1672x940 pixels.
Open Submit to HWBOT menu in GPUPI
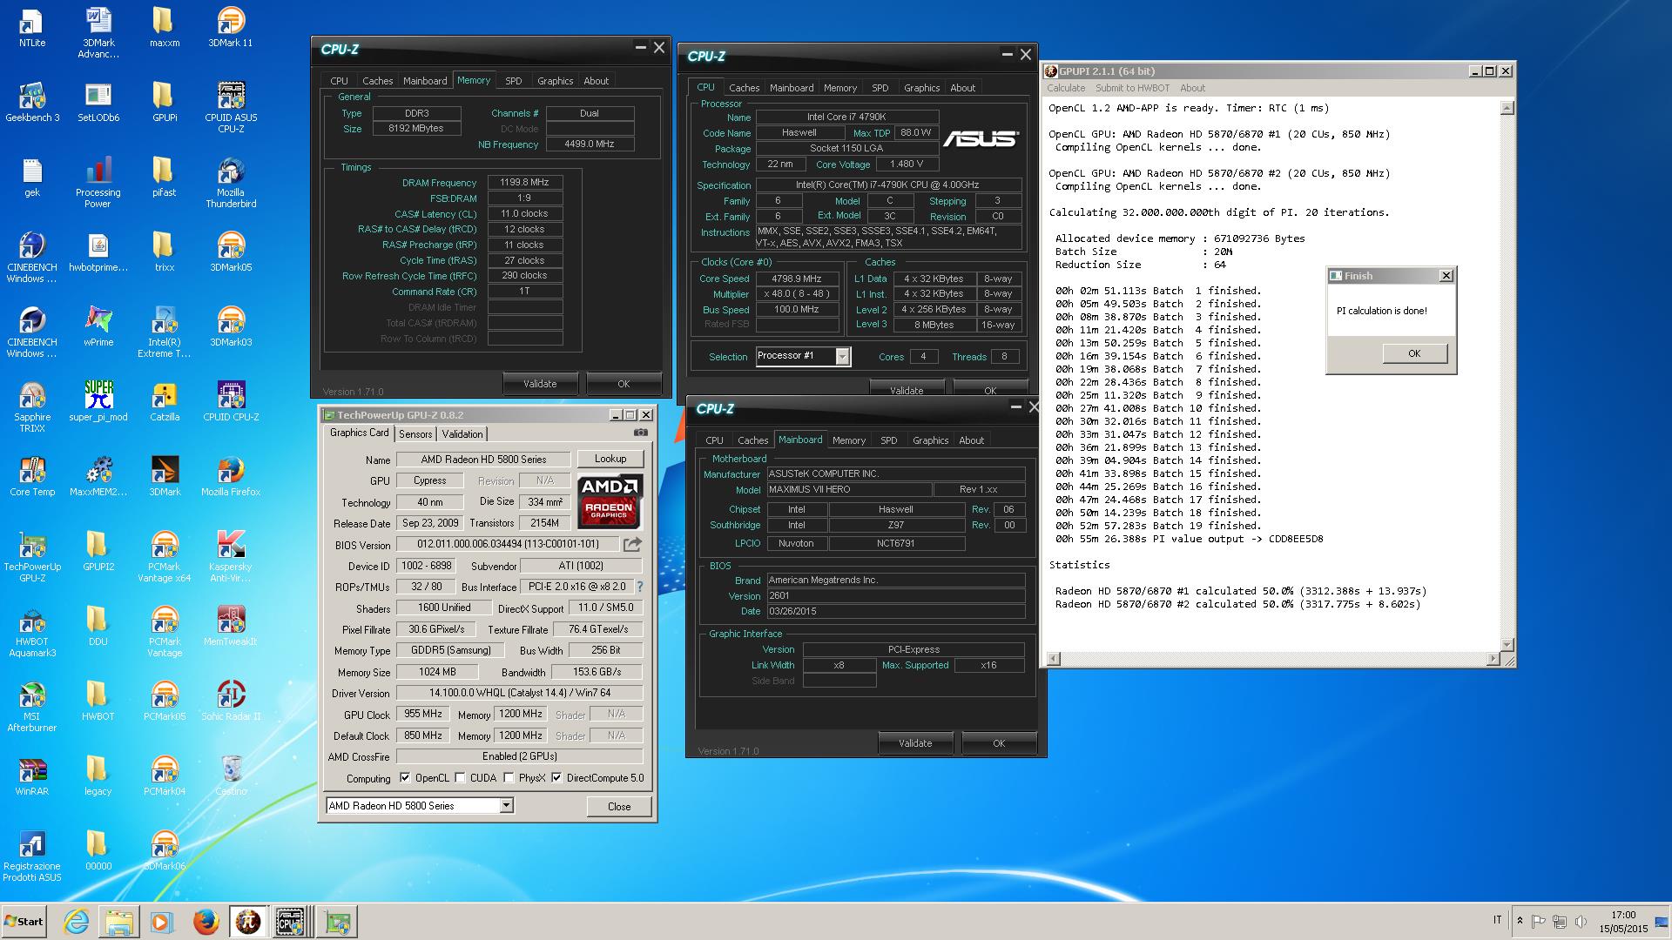point(1132,88)
